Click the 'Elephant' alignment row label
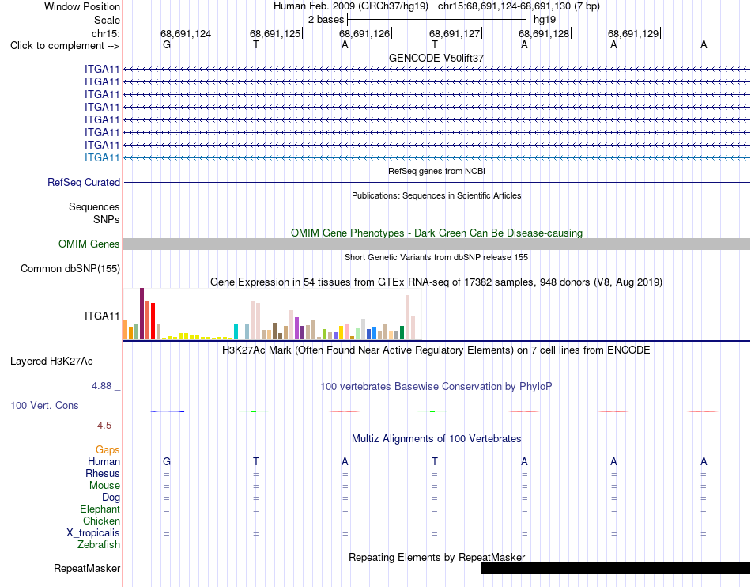 coord(100,509)
